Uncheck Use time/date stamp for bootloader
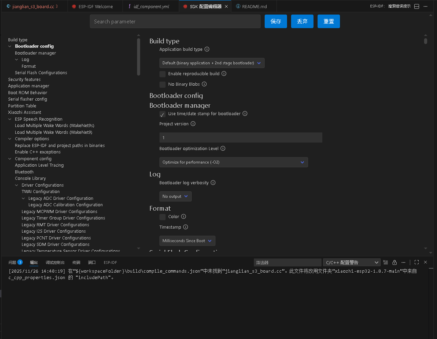 (x=162, y=114)
